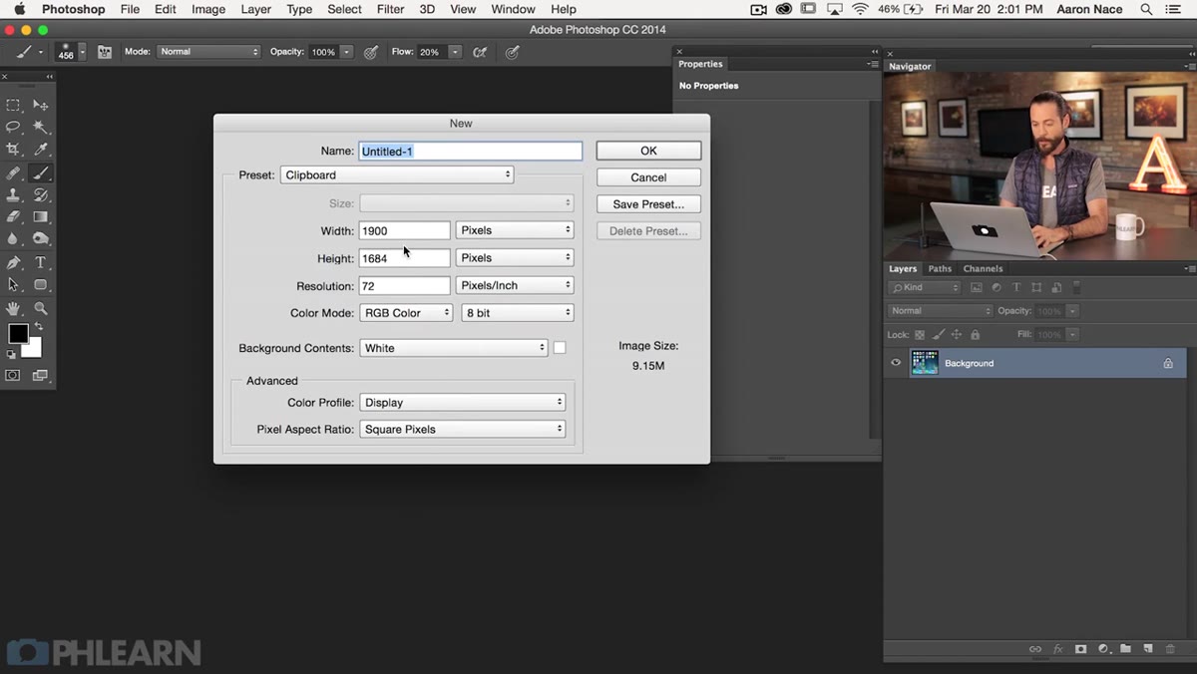Click the New adjustment layer icon
This screenshot has height=674, width=1197.
[1103, 649]
